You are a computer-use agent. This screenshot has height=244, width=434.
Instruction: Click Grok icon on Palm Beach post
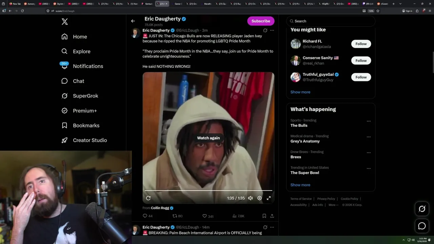(x=265, y=227)
